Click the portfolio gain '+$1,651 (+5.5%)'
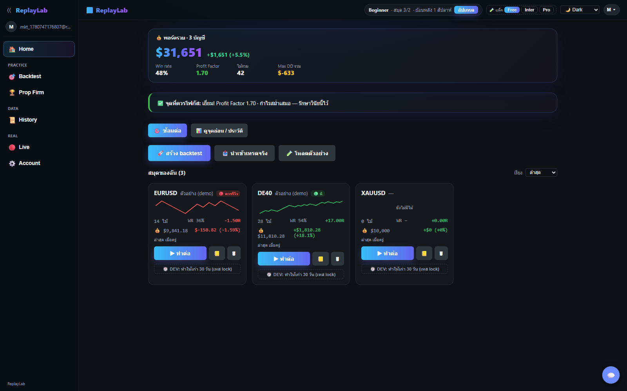This screenshot has height=391, width=627. (228, 55)
